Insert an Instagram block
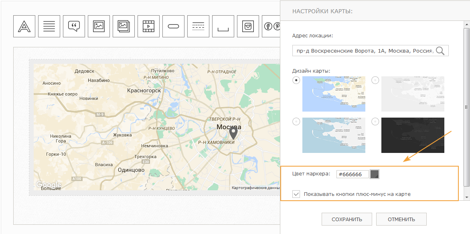470x234 pixels. coord(248,26)
